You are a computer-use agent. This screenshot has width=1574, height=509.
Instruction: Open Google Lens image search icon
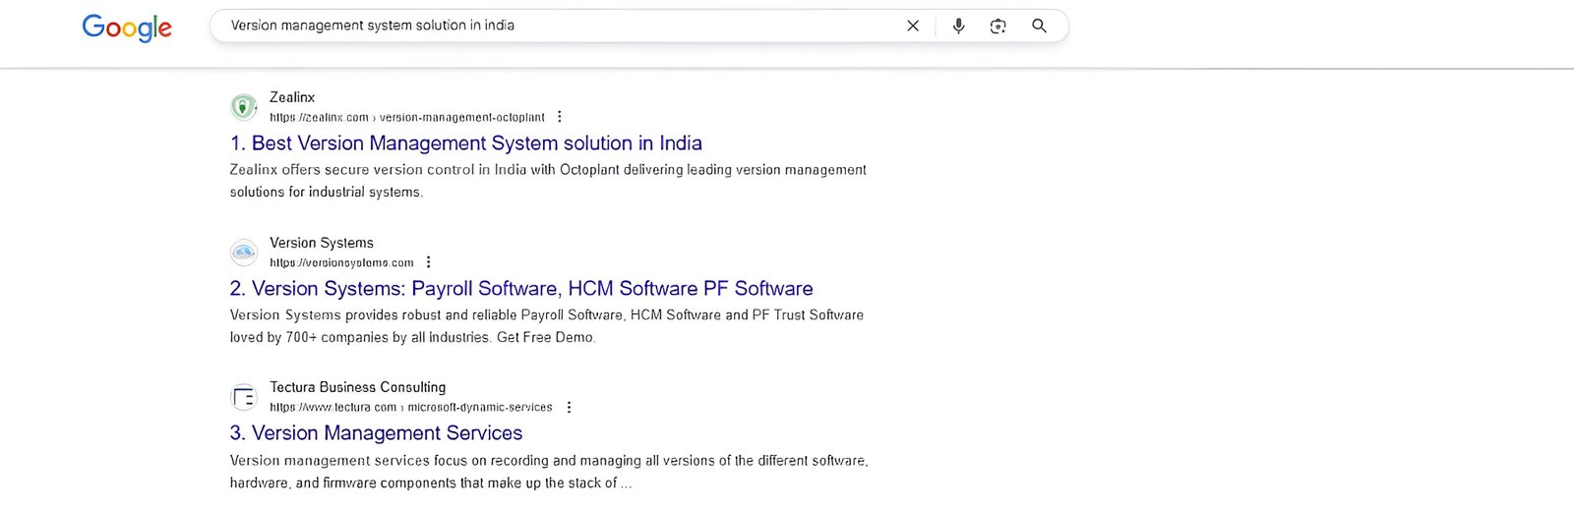998,26
